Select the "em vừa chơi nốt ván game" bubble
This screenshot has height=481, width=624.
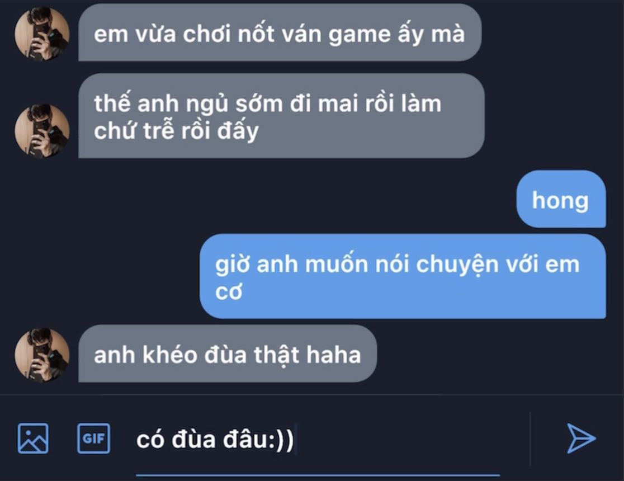(x=280, y=34)
